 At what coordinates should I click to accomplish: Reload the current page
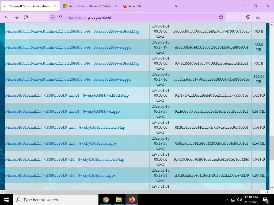tap(26, 17)
